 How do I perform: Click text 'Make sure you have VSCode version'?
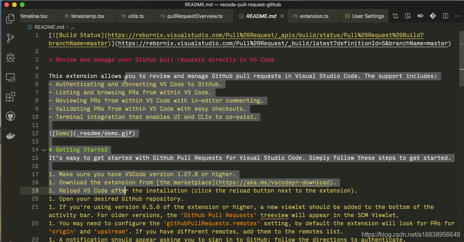tap(116, 174)
